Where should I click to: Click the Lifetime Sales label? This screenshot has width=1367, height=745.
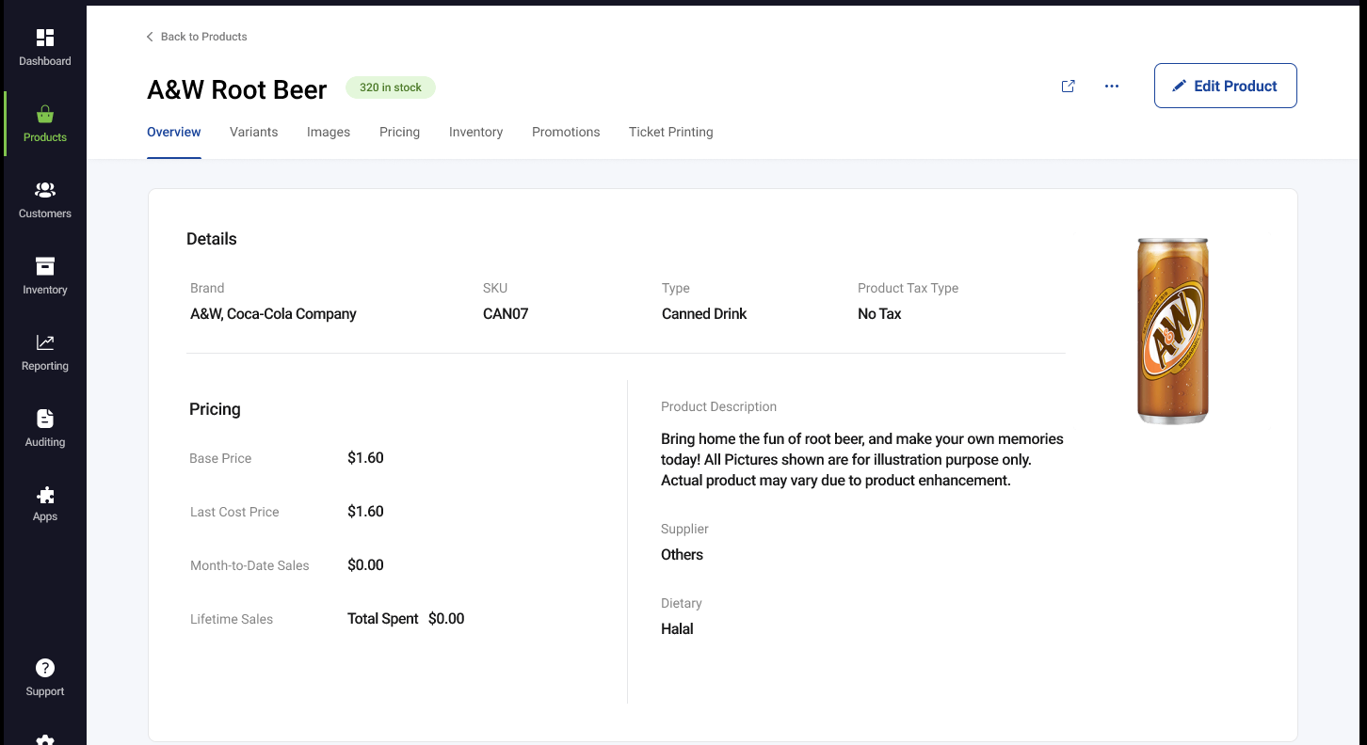pyautogui.click(x=232, y=619)
